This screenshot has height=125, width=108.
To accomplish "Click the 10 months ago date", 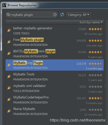I will pyautogui.click(x=93, y=34).
